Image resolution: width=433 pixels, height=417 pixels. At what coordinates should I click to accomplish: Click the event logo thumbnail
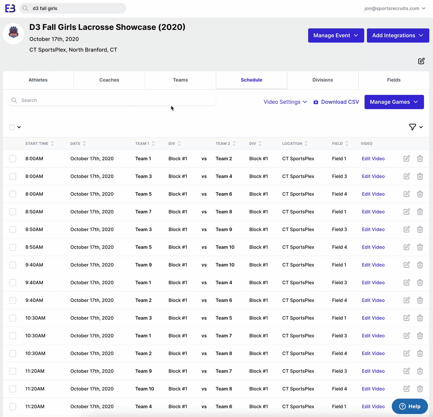pyautogui.click(x=13, y=33)
